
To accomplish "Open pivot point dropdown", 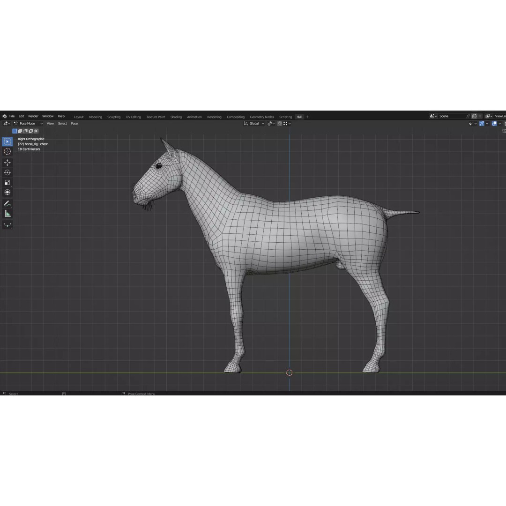I will pos(271,124).
